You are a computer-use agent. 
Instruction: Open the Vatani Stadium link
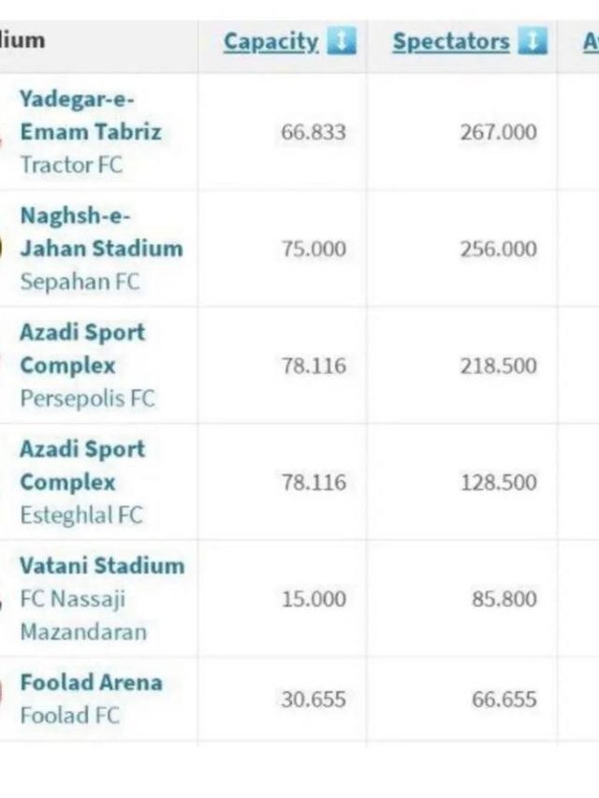tap(102, 566)
